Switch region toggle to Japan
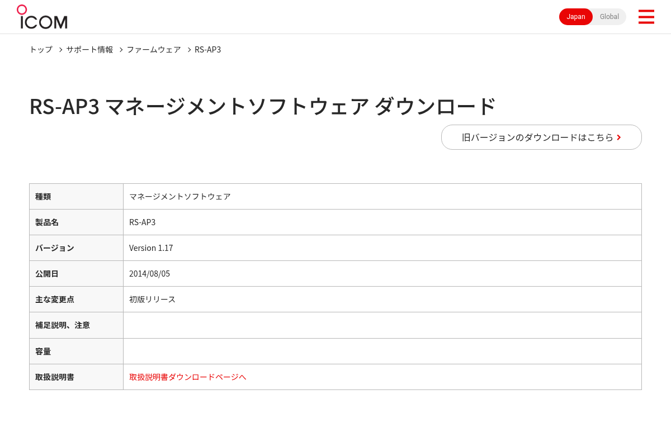Screen dimensions: 671x423 (576, 17)
